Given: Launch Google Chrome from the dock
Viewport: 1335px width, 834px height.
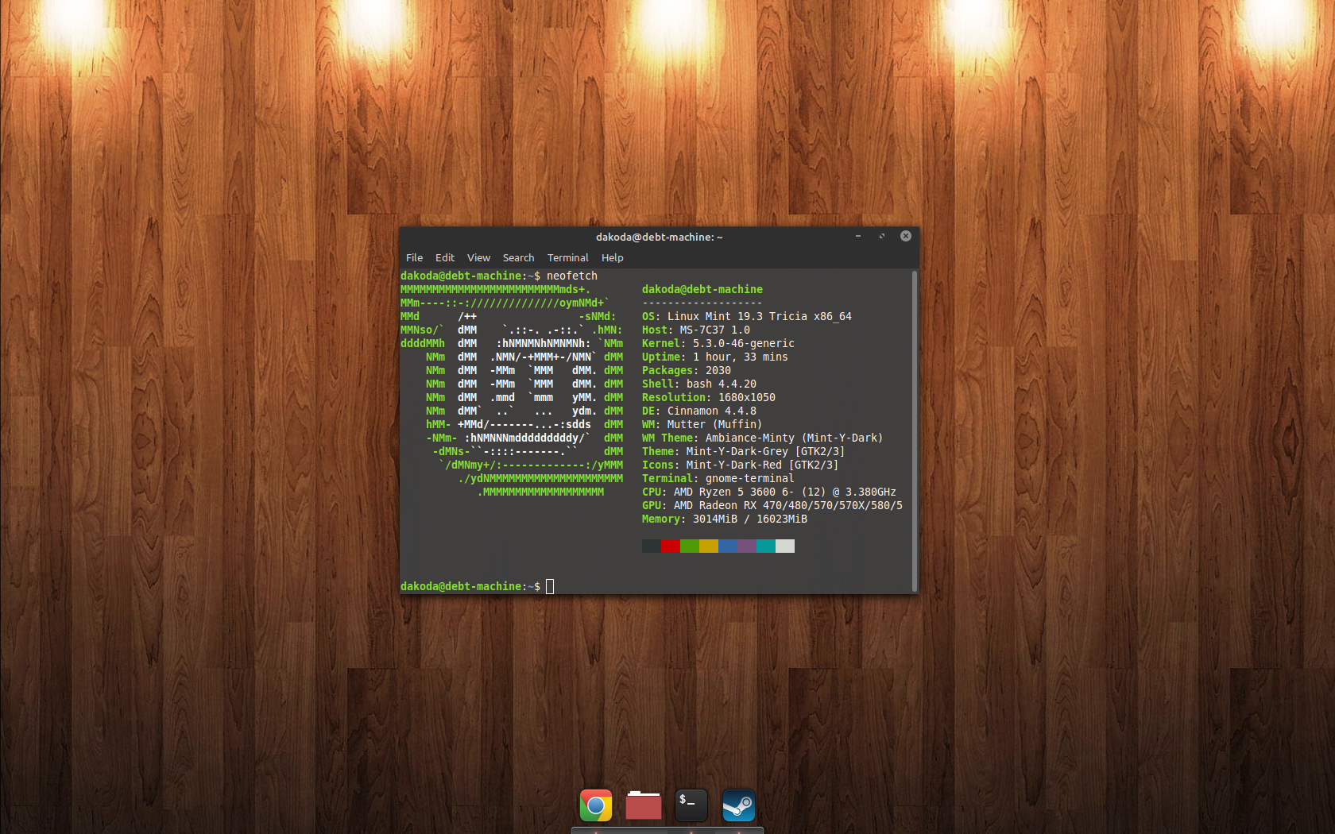Looking at the screenshot, I should (x=594, y=805).
